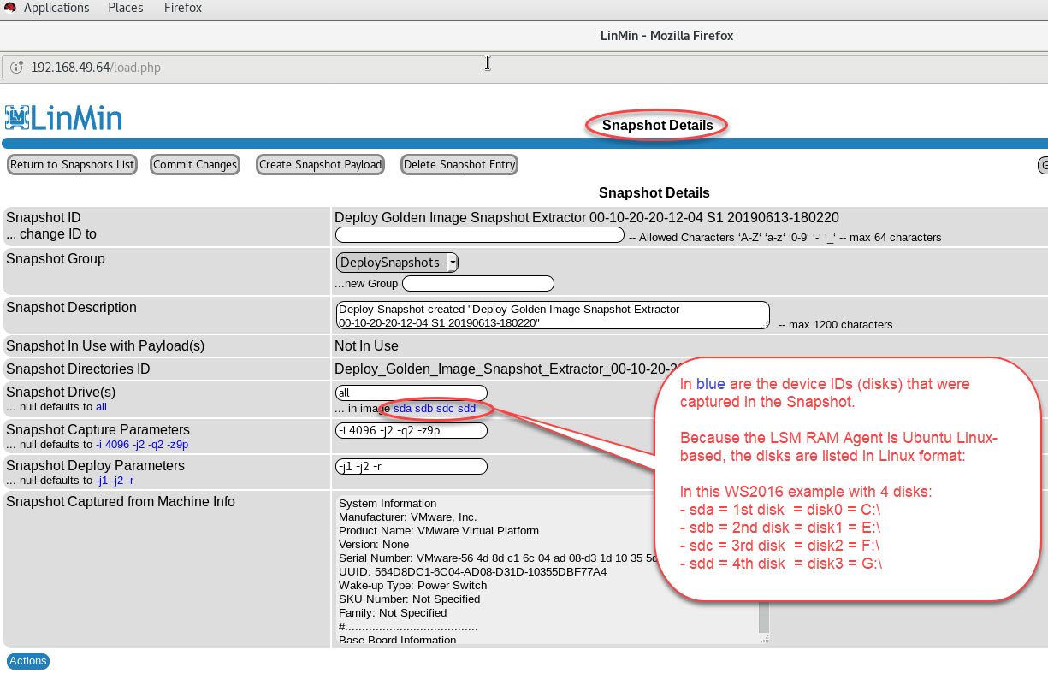
Task: Click into the Snapshot Description text area
Action: [x=553, y=315]
